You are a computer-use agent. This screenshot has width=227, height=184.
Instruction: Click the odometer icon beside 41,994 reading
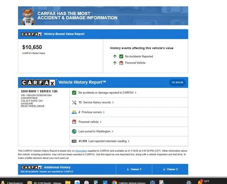point(74,141)
